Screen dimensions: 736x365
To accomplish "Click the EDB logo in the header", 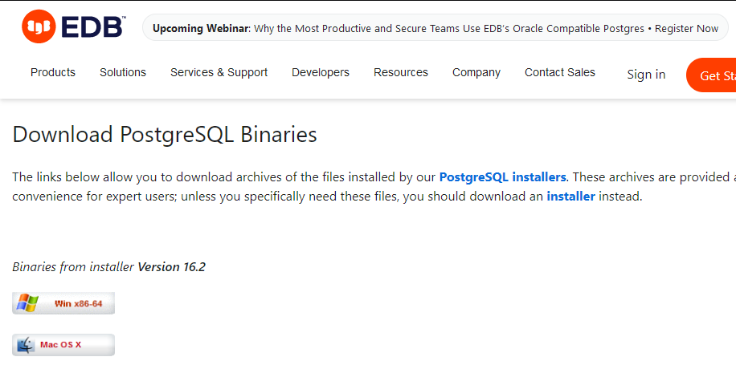I will pos(74,26).
